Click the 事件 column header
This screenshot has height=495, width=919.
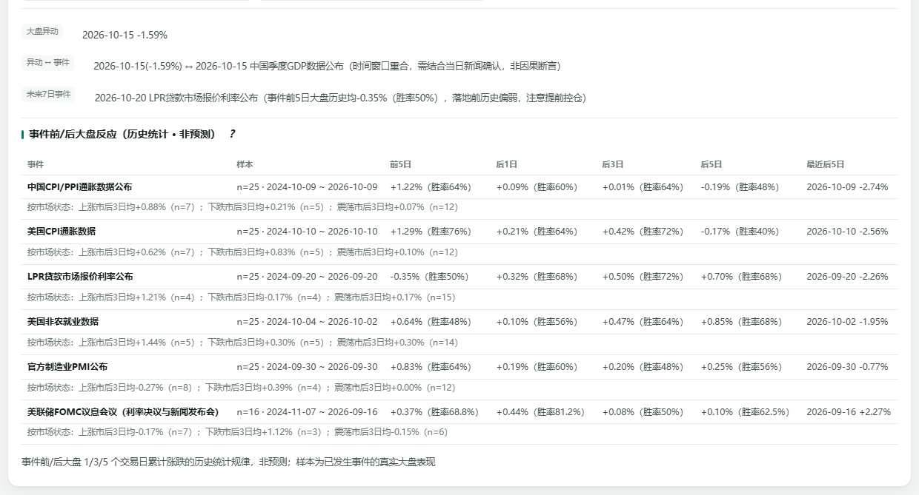click(36, 164)
